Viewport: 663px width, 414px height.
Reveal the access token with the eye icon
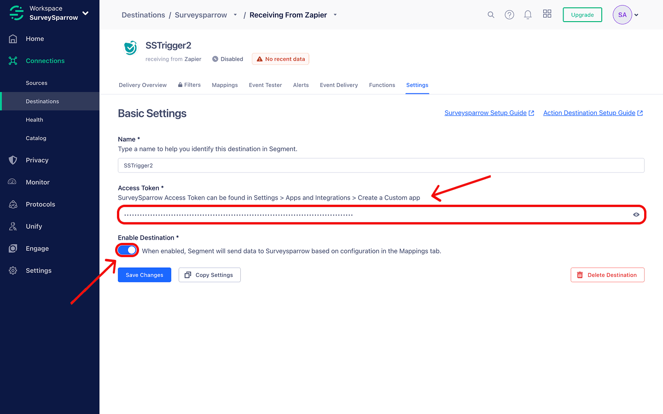(636, 215)
